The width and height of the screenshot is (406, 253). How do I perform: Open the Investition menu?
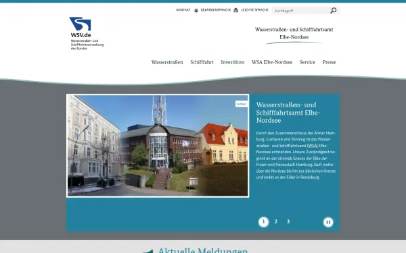point(233,62)
